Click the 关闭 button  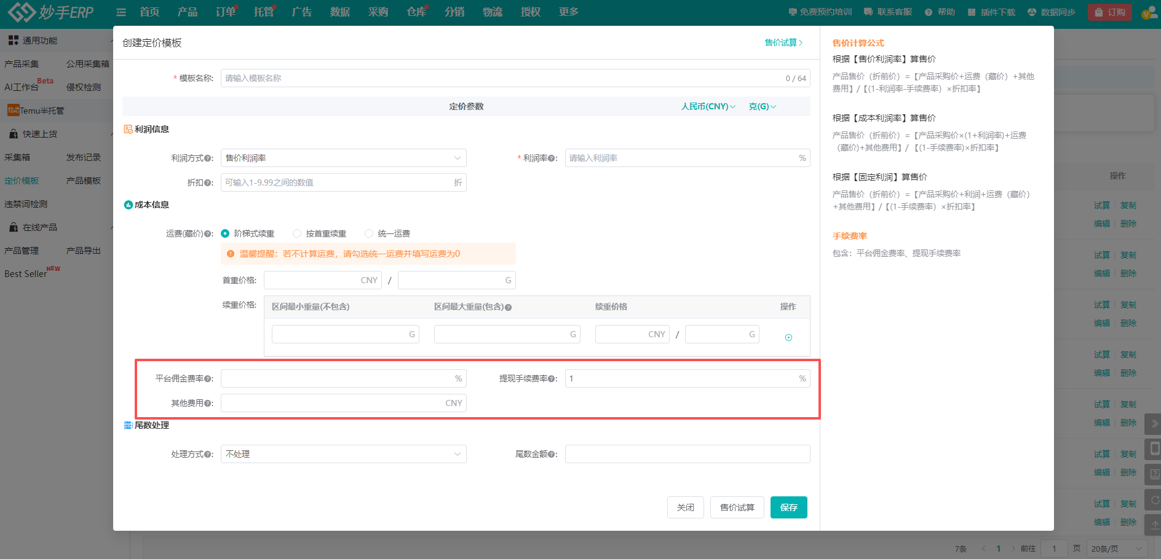coord(685,507)
